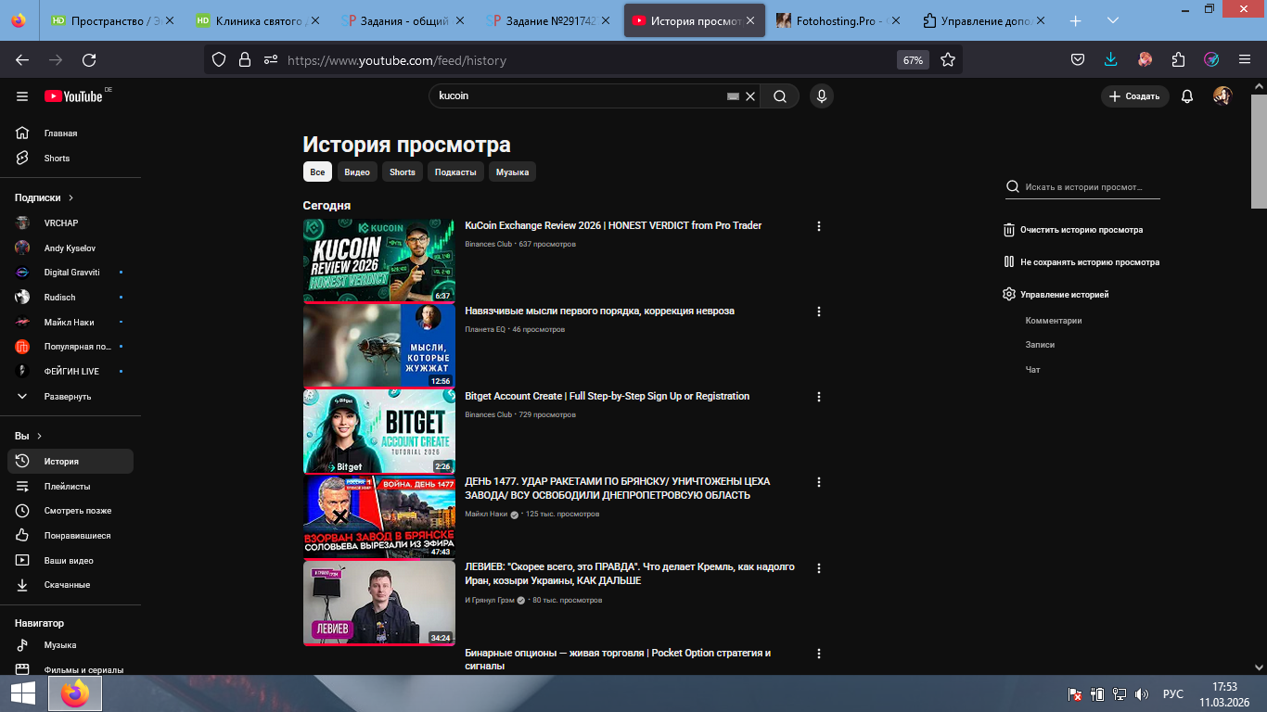Expand the 'Подписки' section chevron
Viewport: 1267px width, 712px height.
(70, 197)
